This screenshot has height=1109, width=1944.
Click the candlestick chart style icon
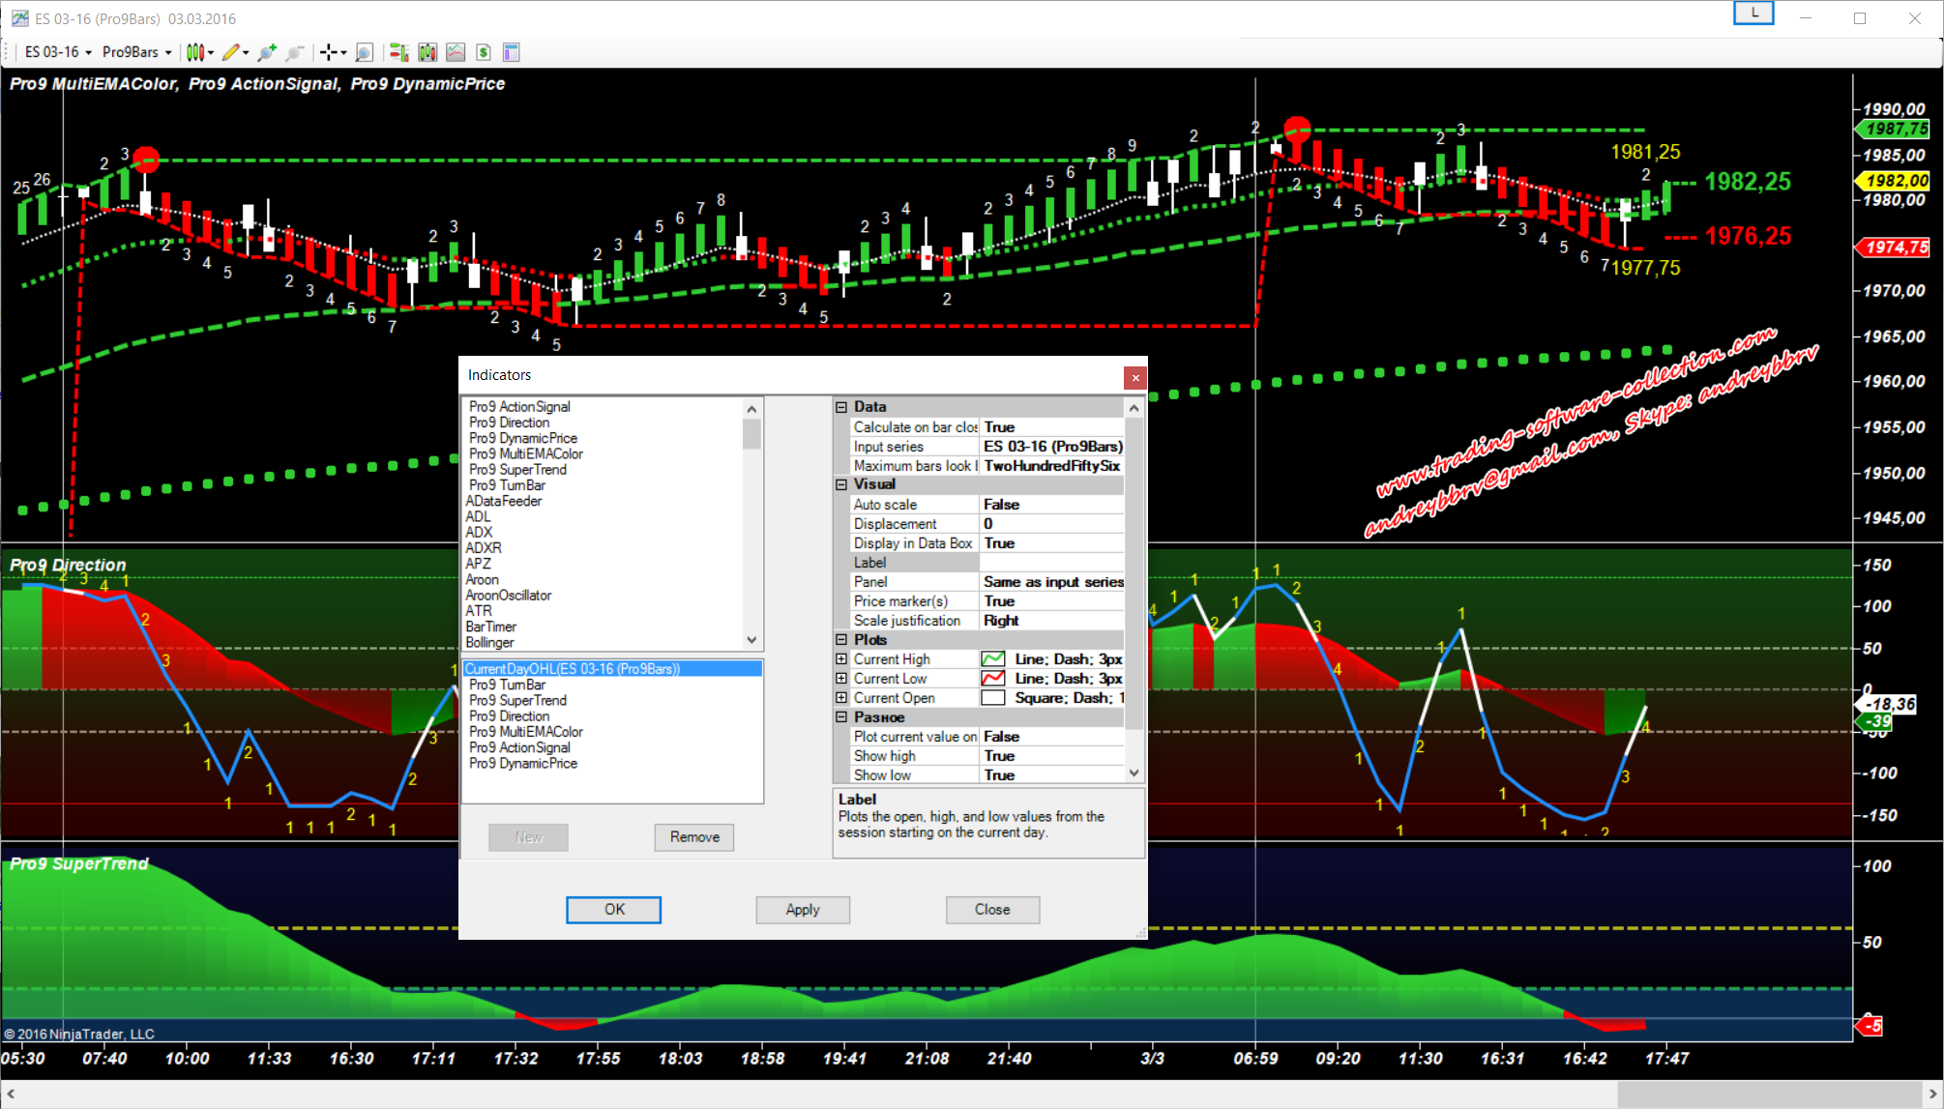coord(195,52)
